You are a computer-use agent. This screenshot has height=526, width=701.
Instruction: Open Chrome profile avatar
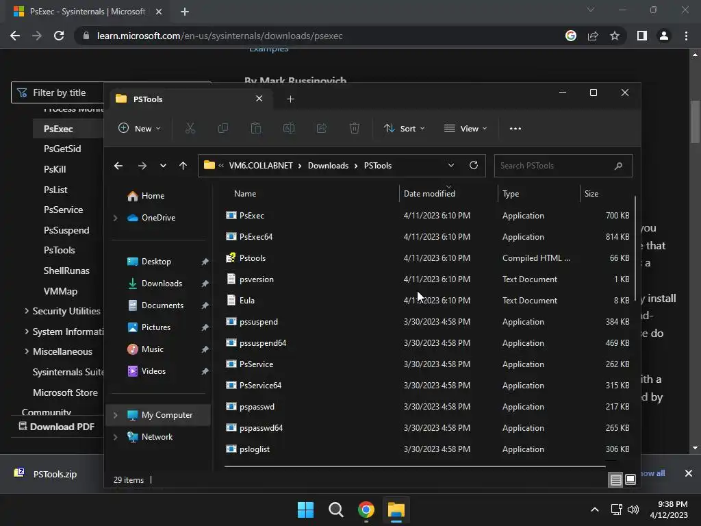click(x=664, y=36)
